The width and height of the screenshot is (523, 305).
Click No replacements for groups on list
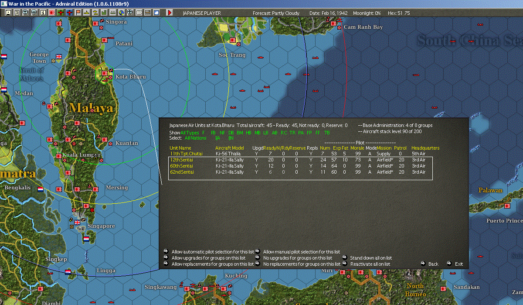point(302,264)
